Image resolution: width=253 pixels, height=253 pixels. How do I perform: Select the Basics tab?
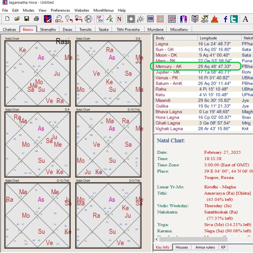28,29
